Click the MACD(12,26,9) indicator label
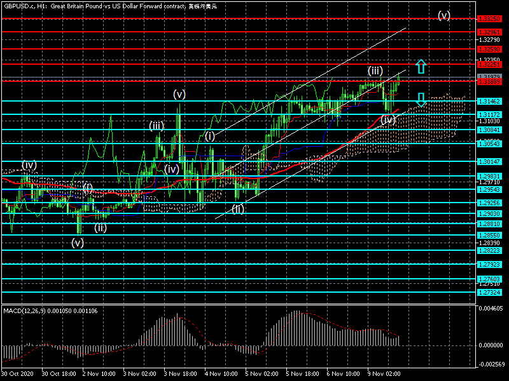This screenshot has height=381, width=509. (51, 311)
